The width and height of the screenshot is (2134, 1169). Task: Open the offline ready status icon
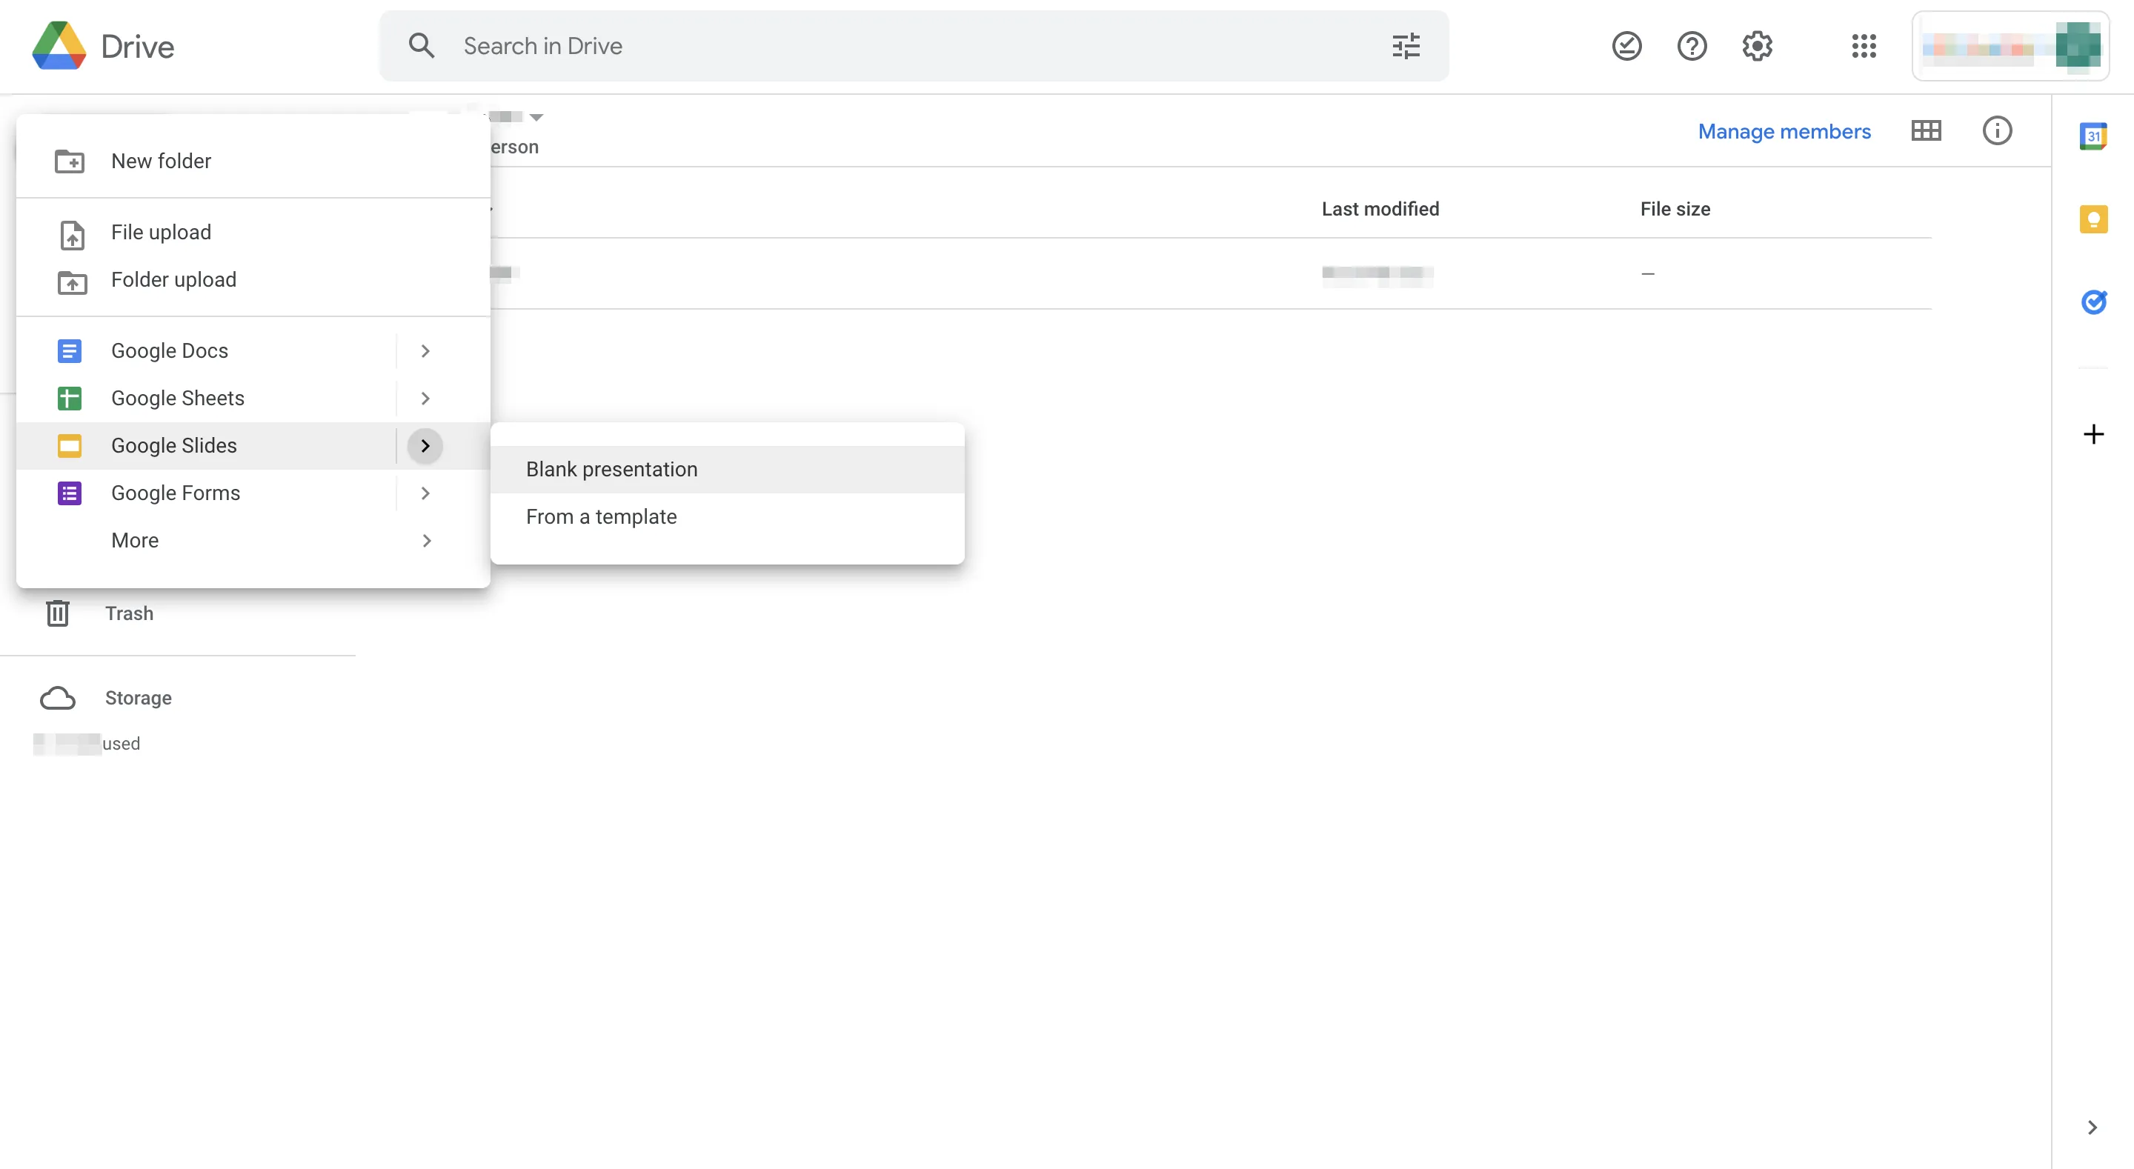1626,47
